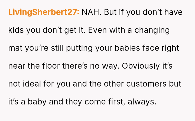The height and width of the screenshot is (121, 195).
Task: Click the word come in the comment
Action: tap(94, 102)
